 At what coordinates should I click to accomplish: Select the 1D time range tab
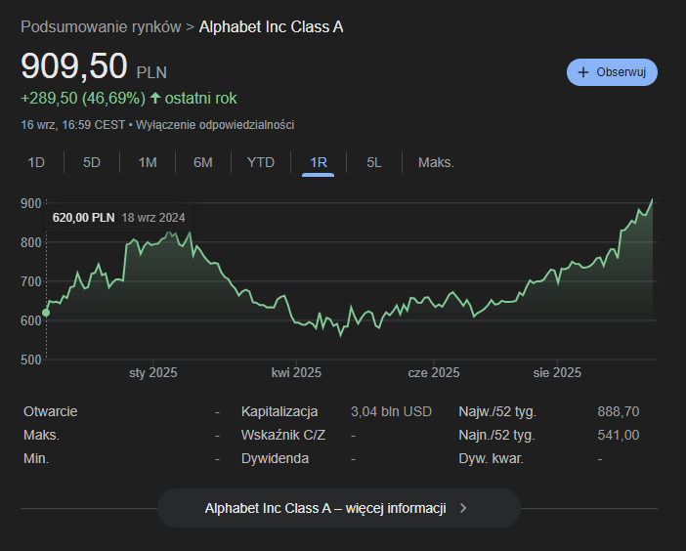[36, 162]
